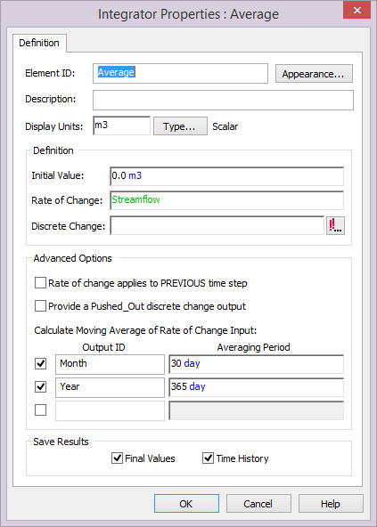Image resolution: width=377 pixels, height=527 pixels.
Task: Edit the Month Output ID field
Action: [111, 364]
